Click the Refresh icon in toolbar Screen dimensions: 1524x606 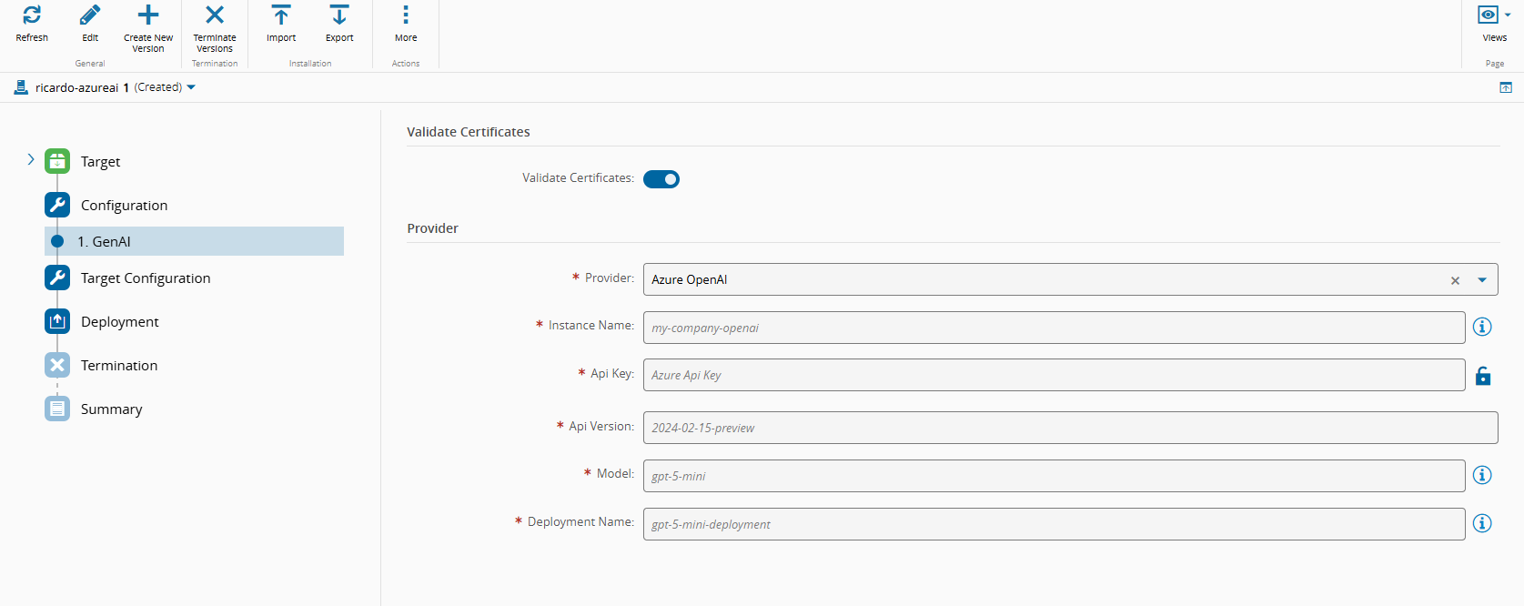coord(32,15)
